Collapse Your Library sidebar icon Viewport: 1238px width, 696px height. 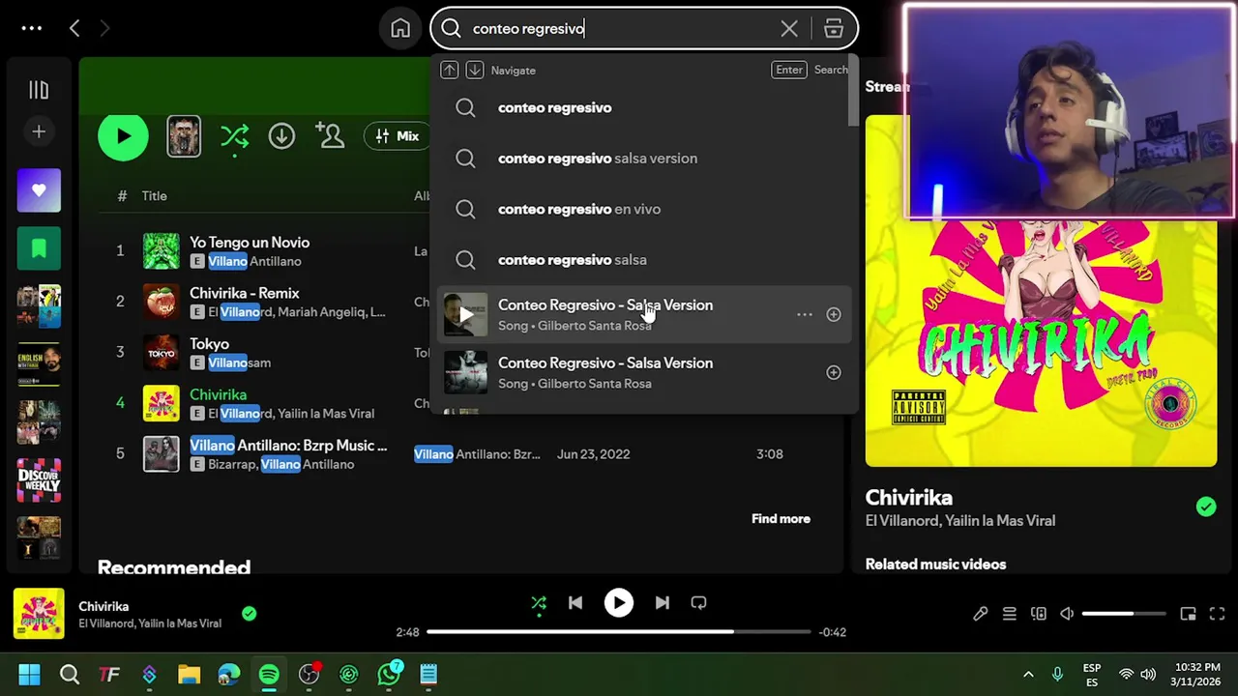39,90
